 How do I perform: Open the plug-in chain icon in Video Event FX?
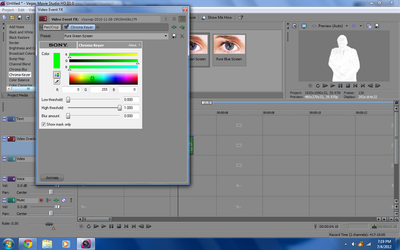174,27
